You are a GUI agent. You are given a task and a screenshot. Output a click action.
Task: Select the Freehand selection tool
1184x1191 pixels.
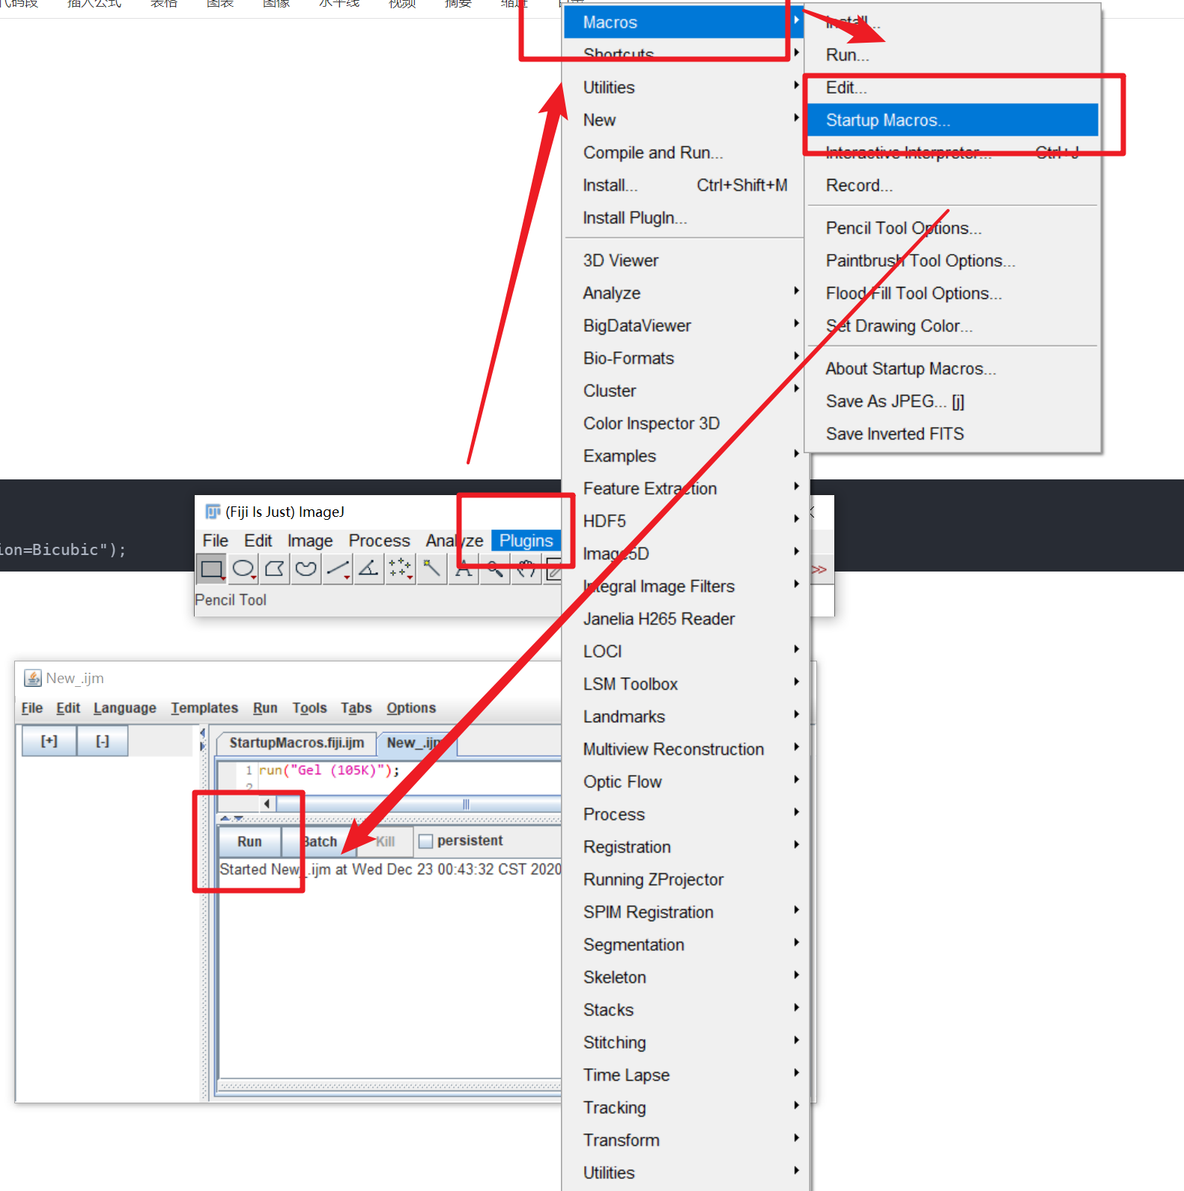tap(306, 569)
